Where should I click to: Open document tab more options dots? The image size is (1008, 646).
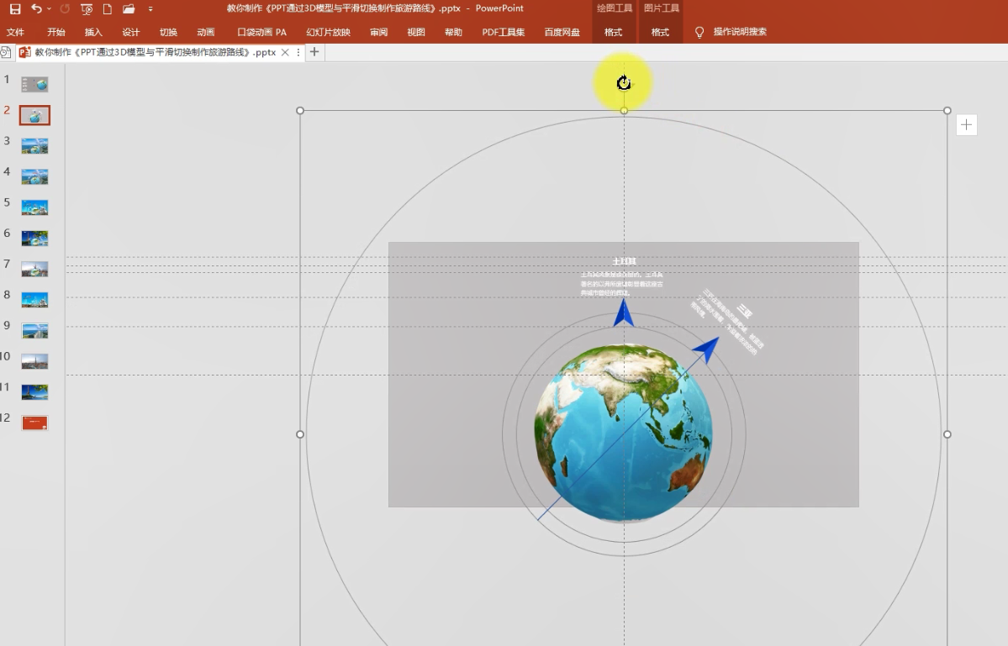[x=298, y=53]
